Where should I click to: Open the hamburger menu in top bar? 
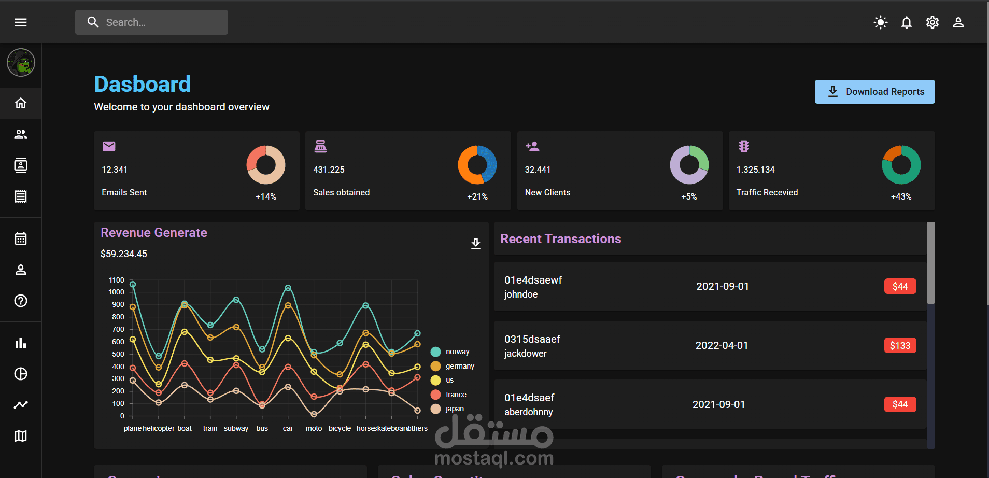[21, 22]
